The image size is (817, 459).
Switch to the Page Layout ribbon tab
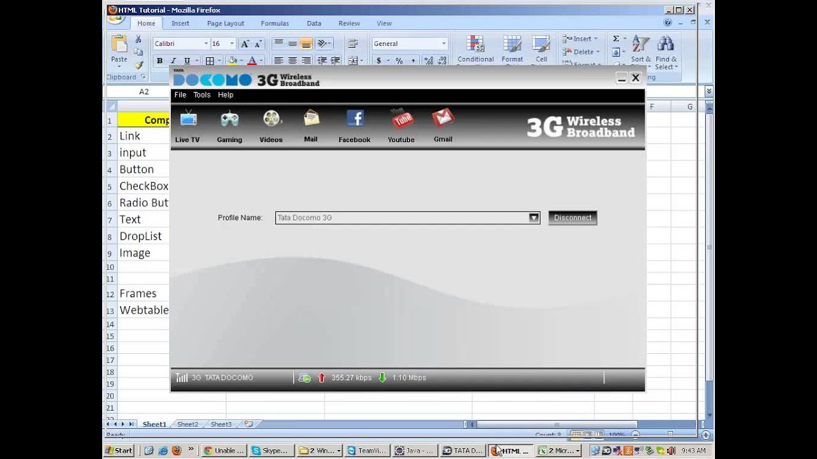tap(225, 24)
